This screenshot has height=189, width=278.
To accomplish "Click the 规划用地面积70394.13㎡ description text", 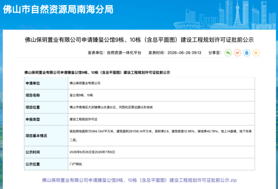I will tap(161, 135).
